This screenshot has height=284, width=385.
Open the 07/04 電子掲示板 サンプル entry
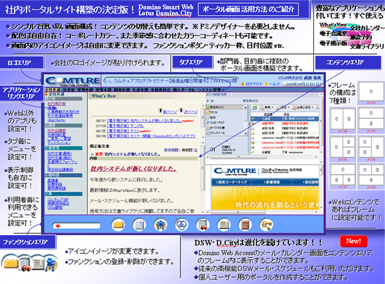pyautogui.click(x=126, y=126)
